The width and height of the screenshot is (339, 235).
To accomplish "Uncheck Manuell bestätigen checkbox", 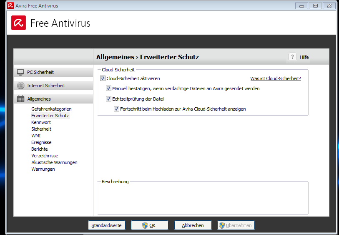I will 108,88.
